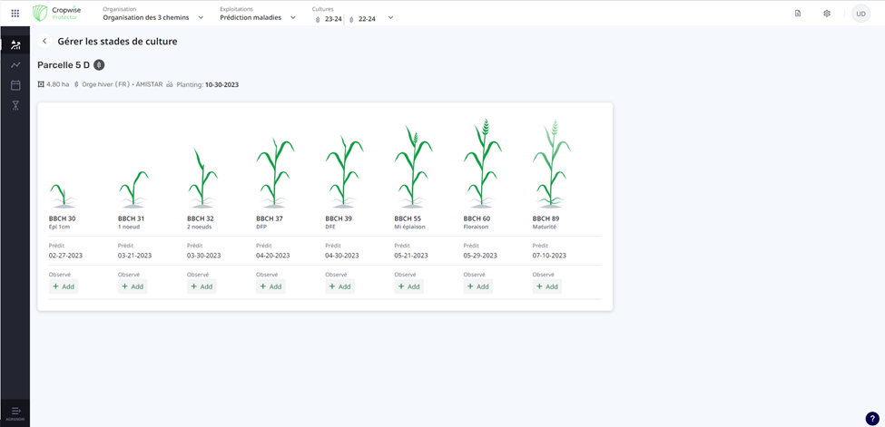Open the fields sidebar icon
This screenshot has height=427, width=885.
15,45
